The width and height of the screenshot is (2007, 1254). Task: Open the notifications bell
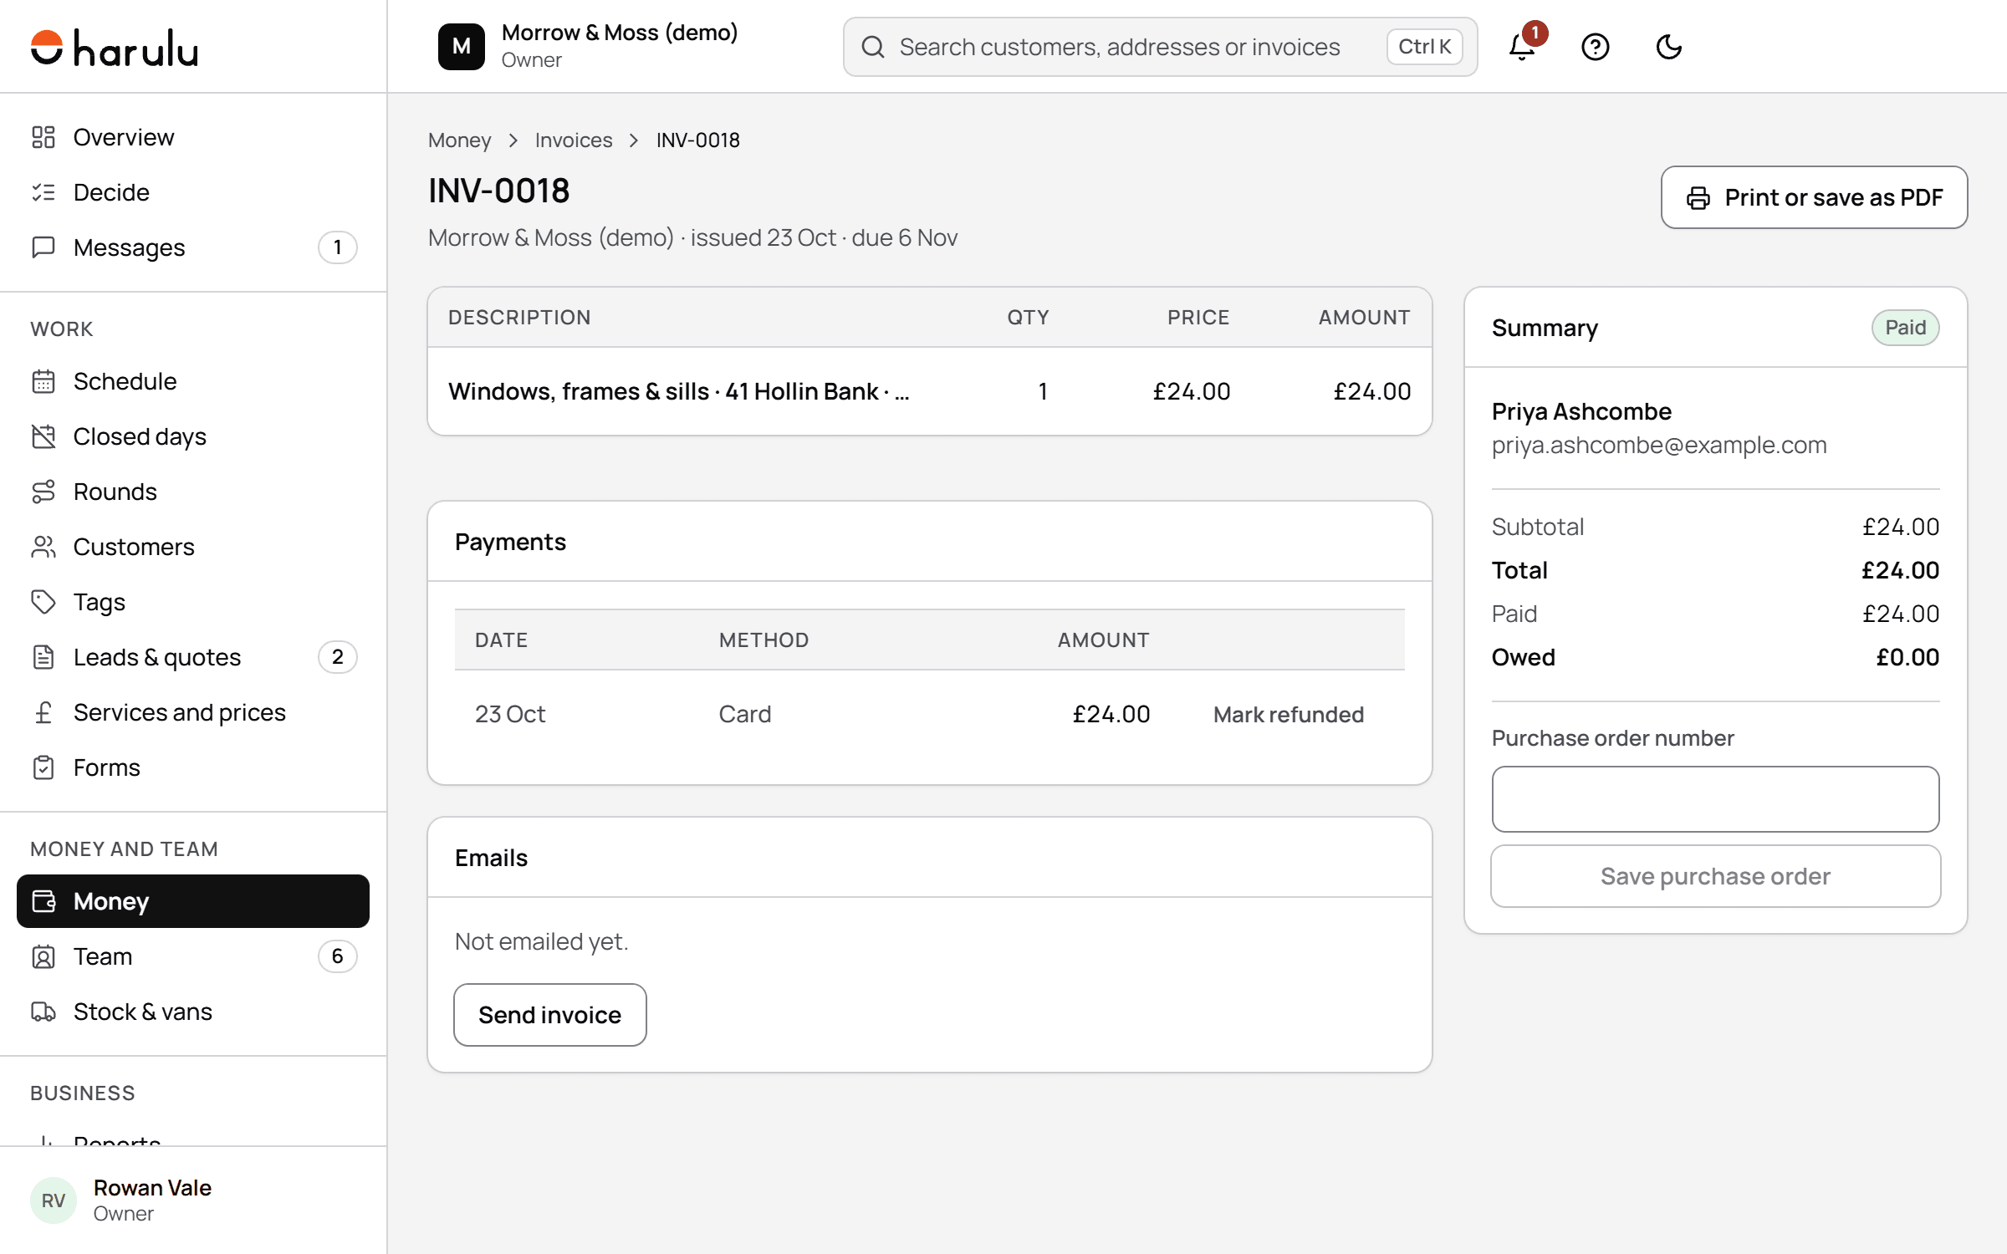1522,47
